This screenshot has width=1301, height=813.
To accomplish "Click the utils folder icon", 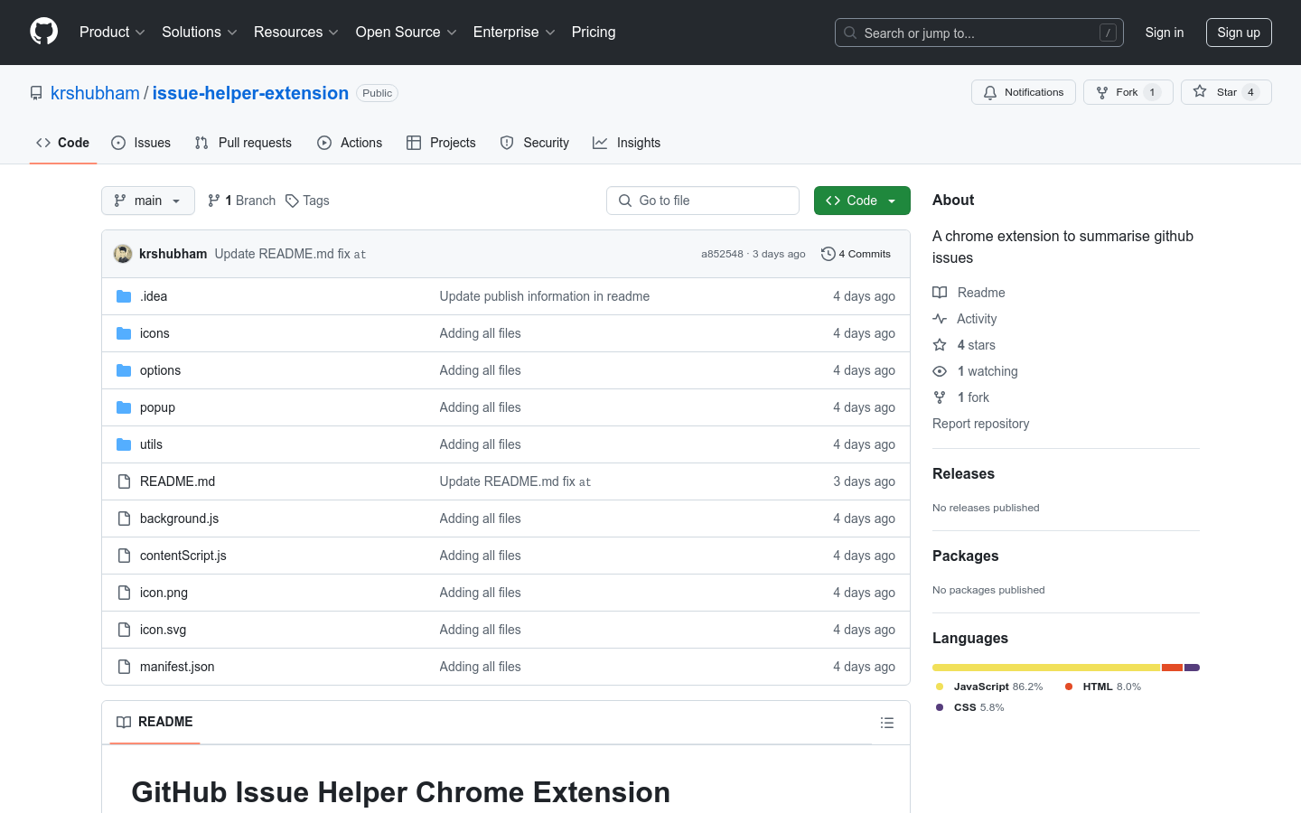I will click(x=124, y=444).
